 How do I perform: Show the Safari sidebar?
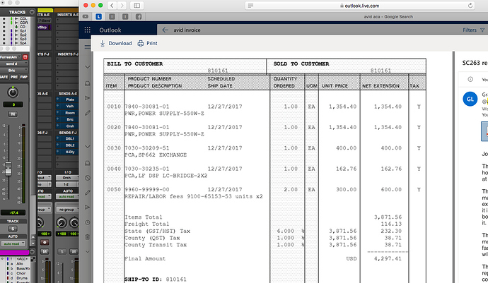tap(137, 5)
